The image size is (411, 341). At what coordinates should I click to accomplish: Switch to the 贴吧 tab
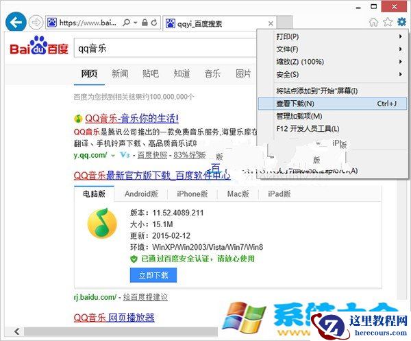tap(151, 73)
